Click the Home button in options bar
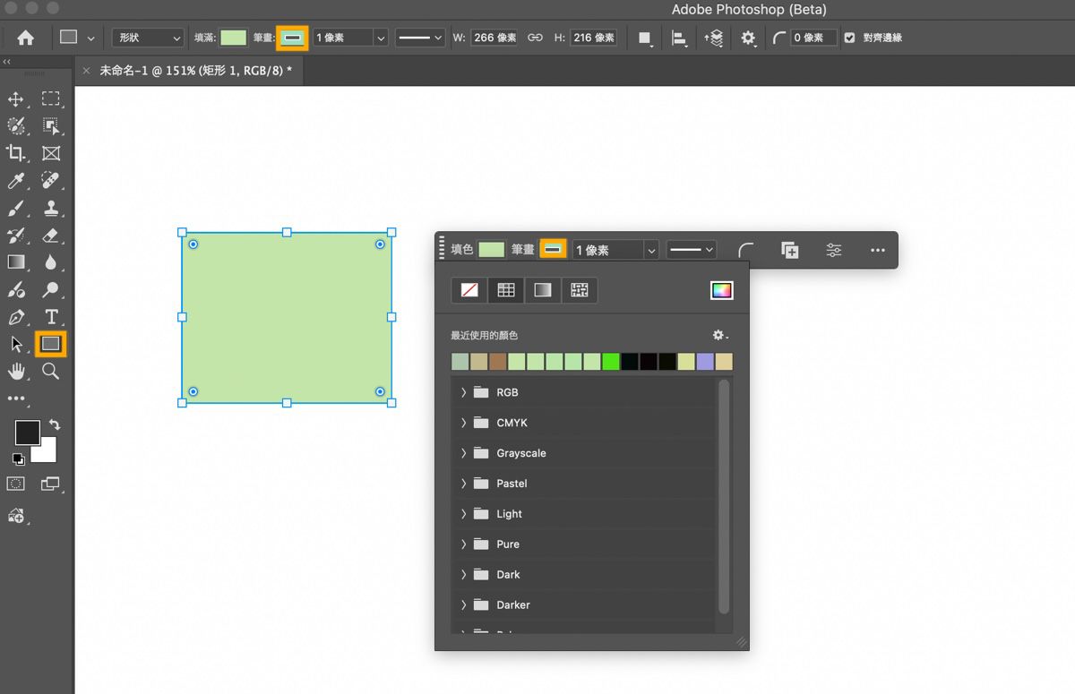This screenshot has width=1075, height=694. [x=26, y=38]
